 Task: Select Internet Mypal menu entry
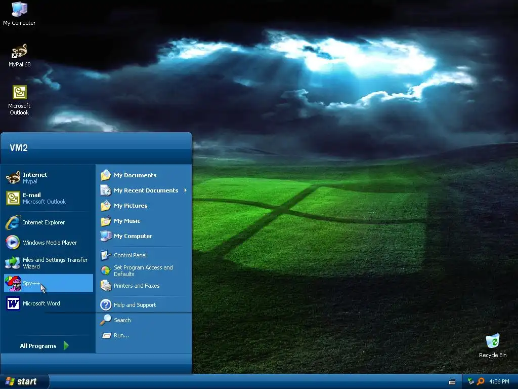pos(49,178)
